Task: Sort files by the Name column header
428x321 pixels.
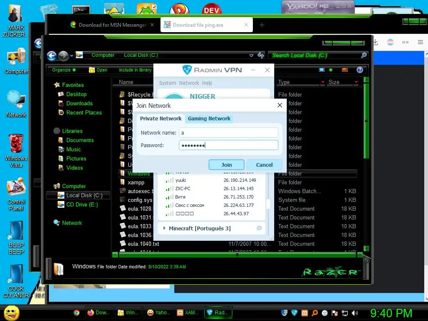Action: (x=126, y=82)
